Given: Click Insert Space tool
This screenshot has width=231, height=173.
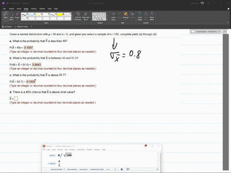Looking at the screenshot, I should [114, 16].
